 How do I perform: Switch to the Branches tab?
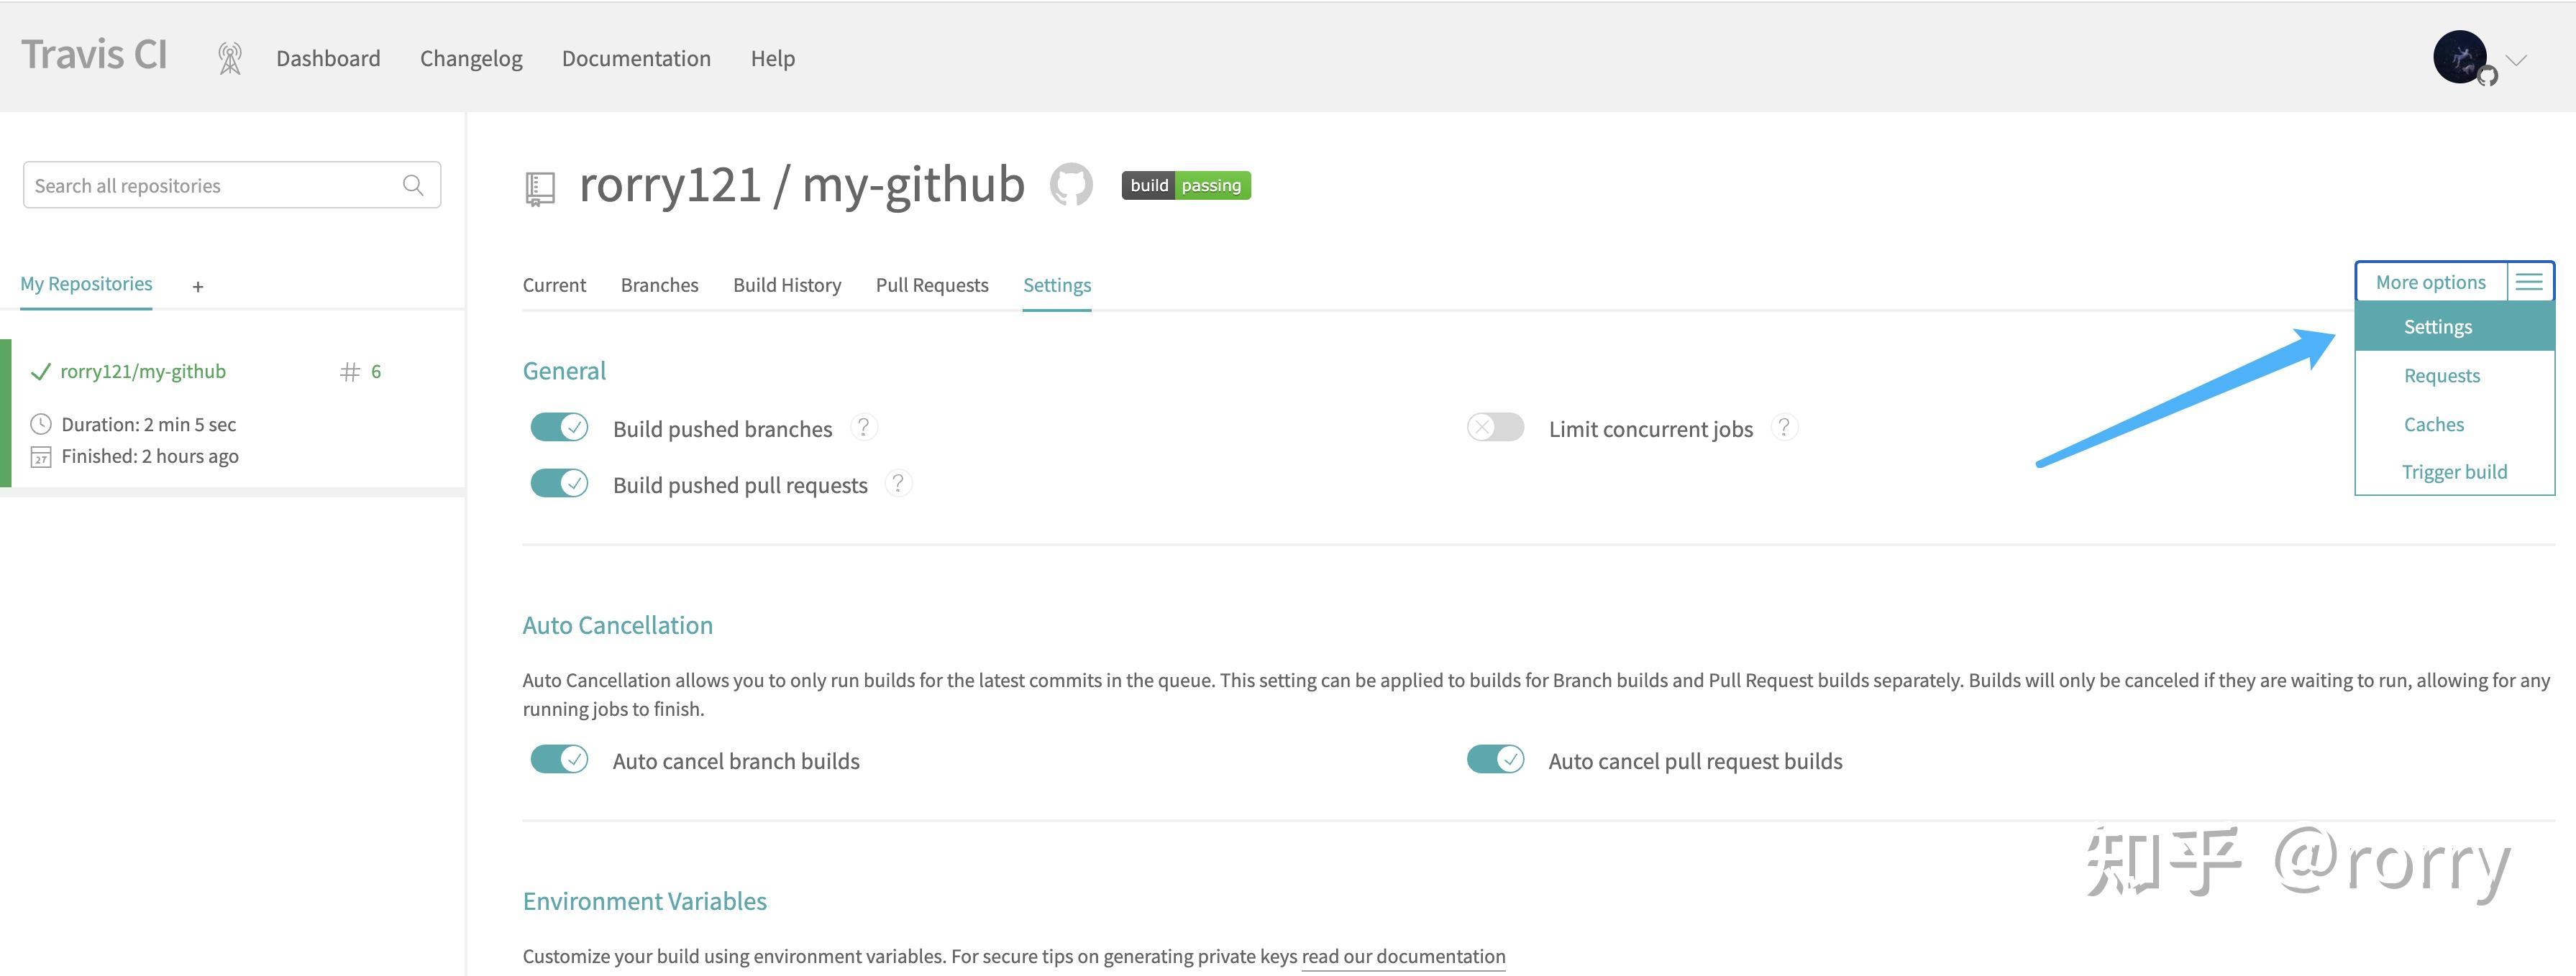[x=660, y=285]
